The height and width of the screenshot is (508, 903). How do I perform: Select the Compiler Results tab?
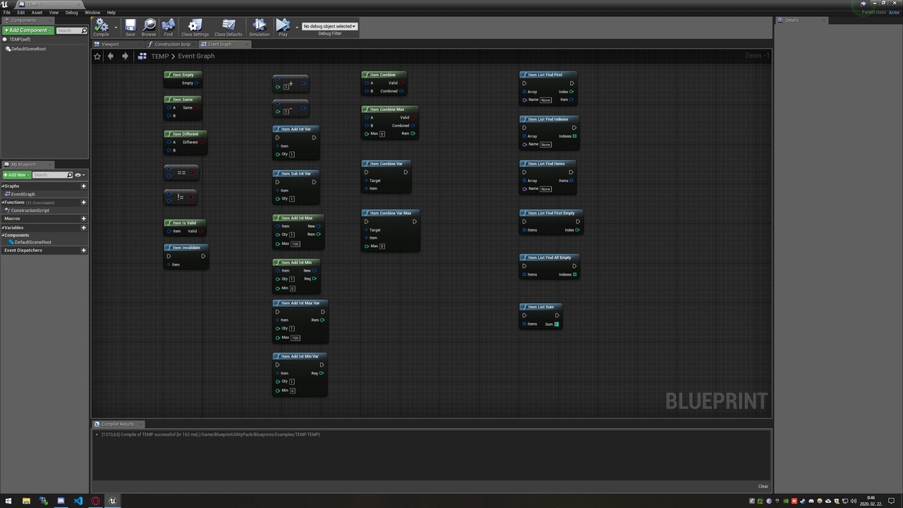pos(117,424)
